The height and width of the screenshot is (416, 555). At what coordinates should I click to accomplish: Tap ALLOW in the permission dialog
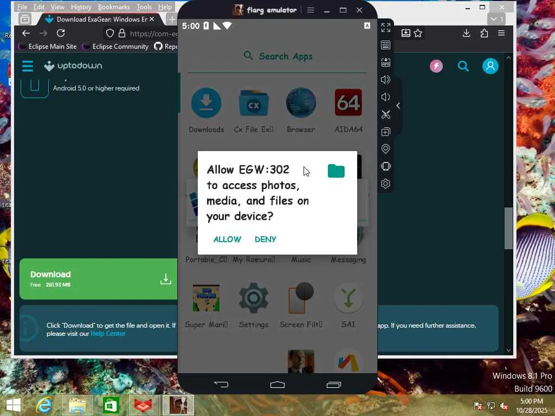(x=227, y=239)
